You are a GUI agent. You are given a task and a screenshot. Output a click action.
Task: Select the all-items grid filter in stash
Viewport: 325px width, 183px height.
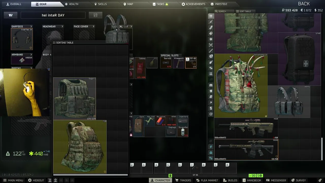(211, 16)
